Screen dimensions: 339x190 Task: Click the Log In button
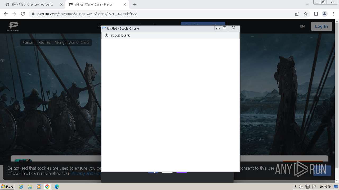tap(322, 26)
